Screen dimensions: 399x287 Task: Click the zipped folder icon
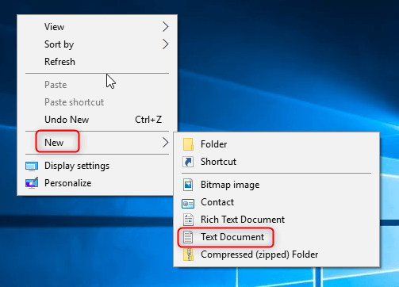pos(188,254)
